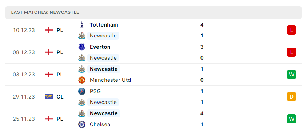Click the 25.11.23 match date
This screenshot has height=132, width=303.
click(x=24, y=119)
